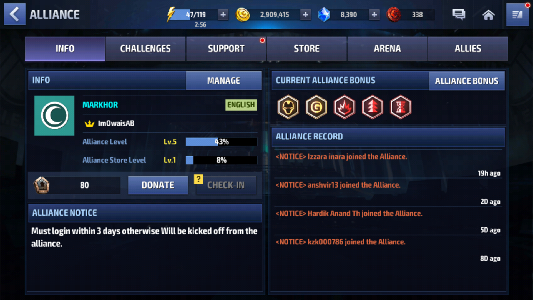Go back using the arrow beside ALLIANCE
This screenshot has height=300, width=533.
tap(14, 14)
